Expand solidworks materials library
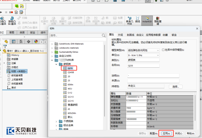The image size is (202, 138). tap(52, 48)
